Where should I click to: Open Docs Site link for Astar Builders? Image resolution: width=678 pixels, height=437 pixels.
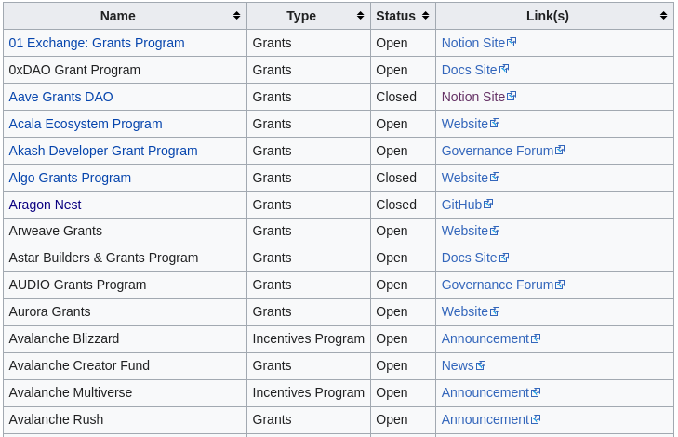coord(474,258)
